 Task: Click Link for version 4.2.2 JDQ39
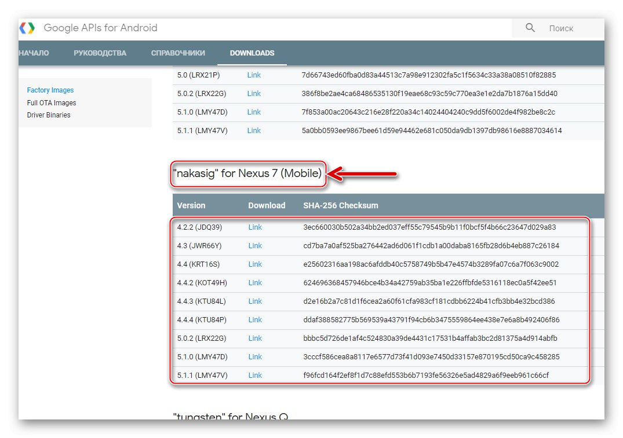point(255,227)
